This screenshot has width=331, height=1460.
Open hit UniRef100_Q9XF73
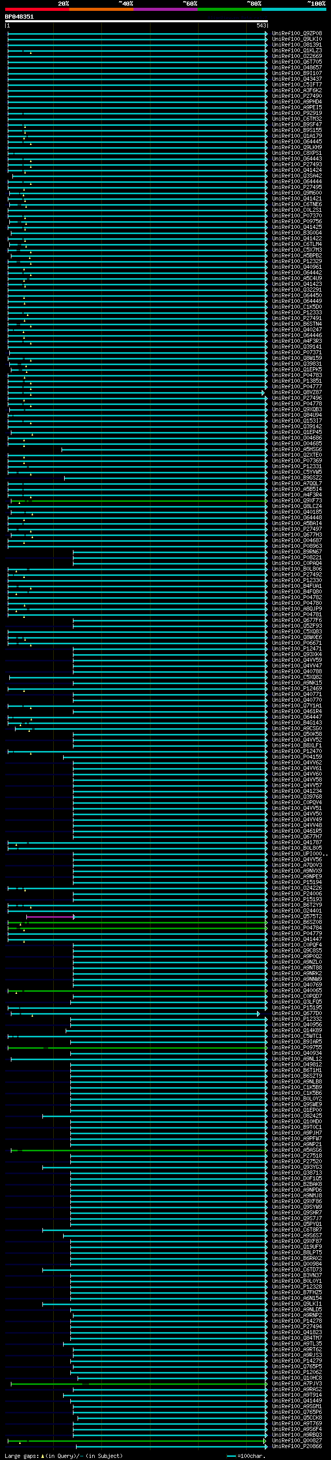(x=296, y=500)
